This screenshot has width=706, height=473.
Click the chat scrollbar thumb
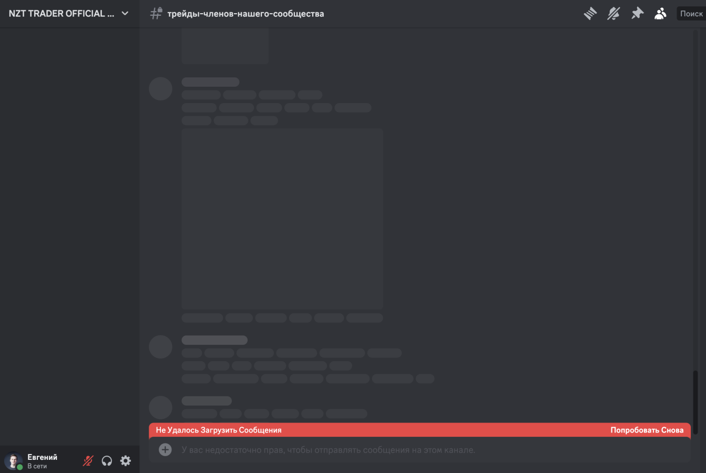tap(695, 402)
